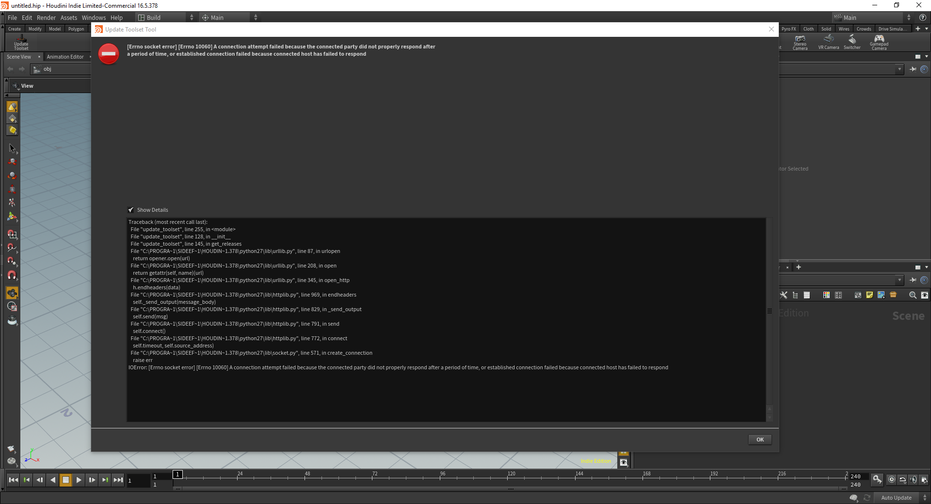Close the Update Toolset Tool dialog

click(x=771, y=29)
